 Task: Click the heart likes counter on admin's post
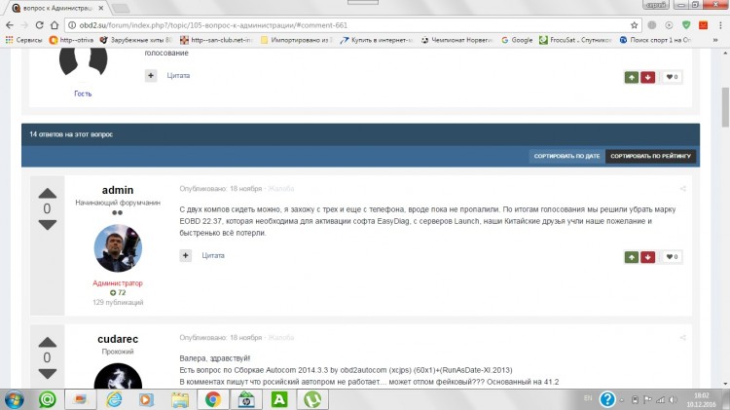pos(672,257)
